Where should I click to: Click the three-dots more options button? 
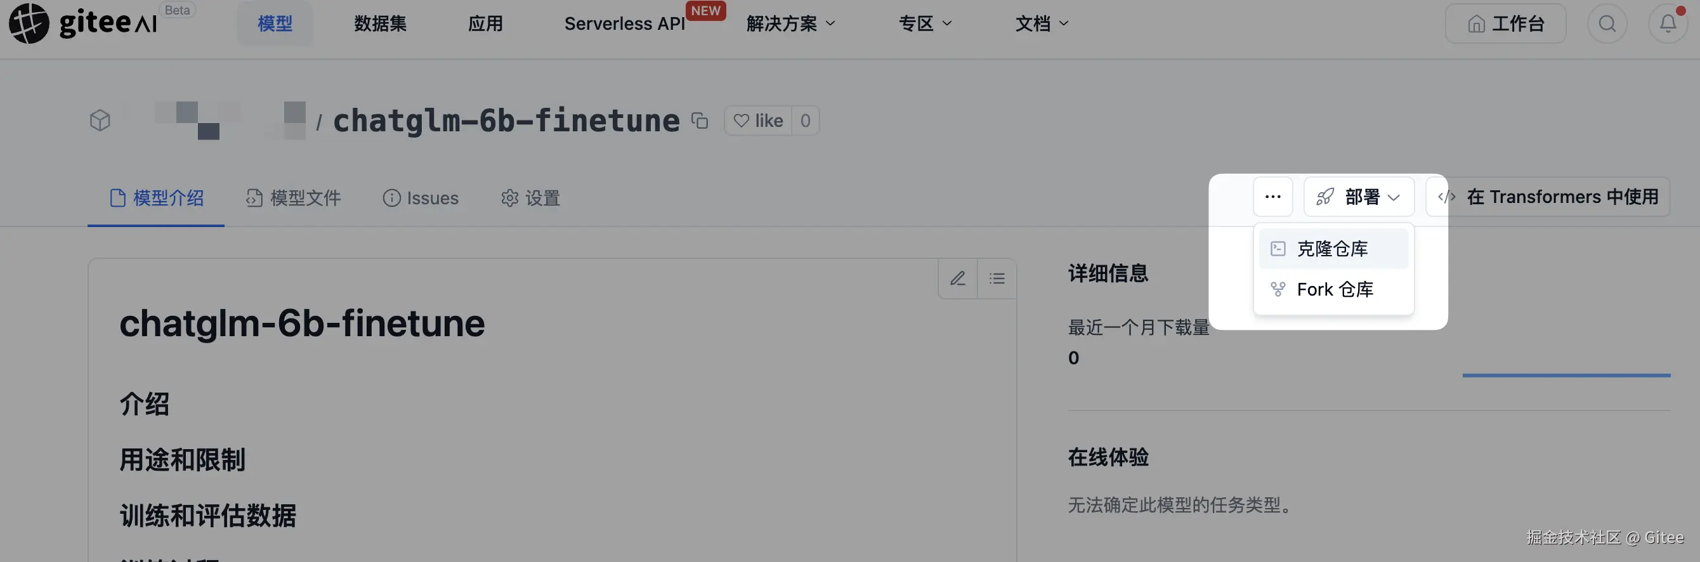[x=1272, y=197]
